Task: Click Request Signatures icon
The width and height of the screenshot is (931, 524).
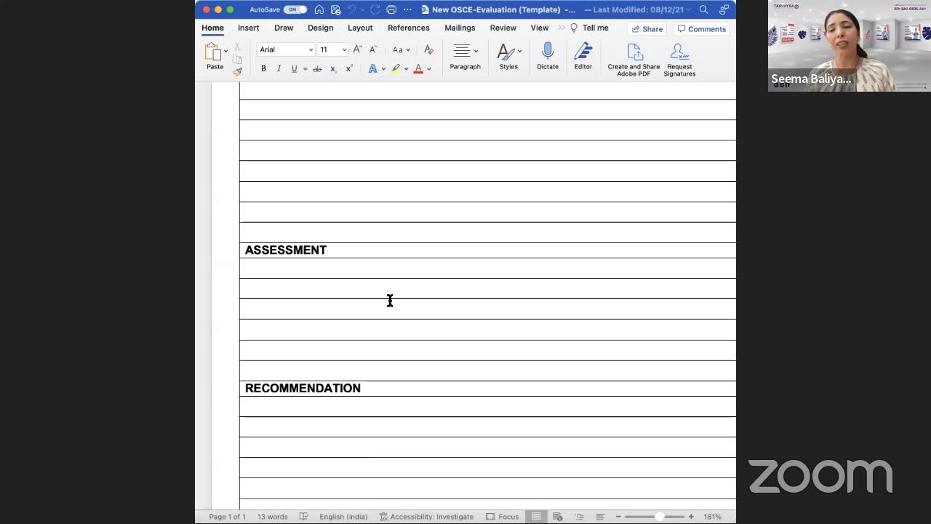Action: click(679, 60)
